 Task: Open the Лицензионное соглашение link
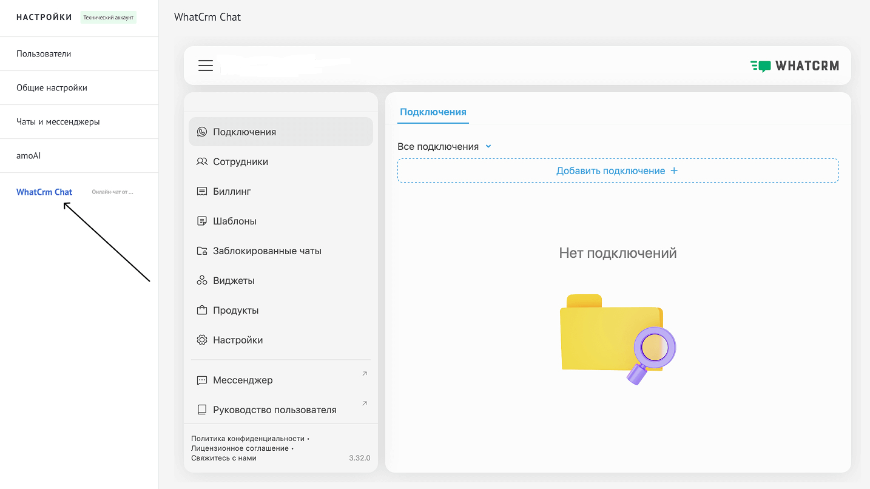point(240,448)
